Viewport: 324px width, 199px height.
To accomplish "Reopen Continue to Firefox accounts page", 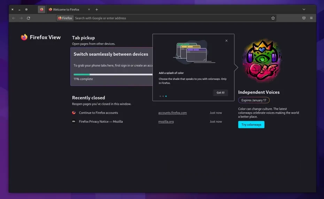I will click(98, 113).
